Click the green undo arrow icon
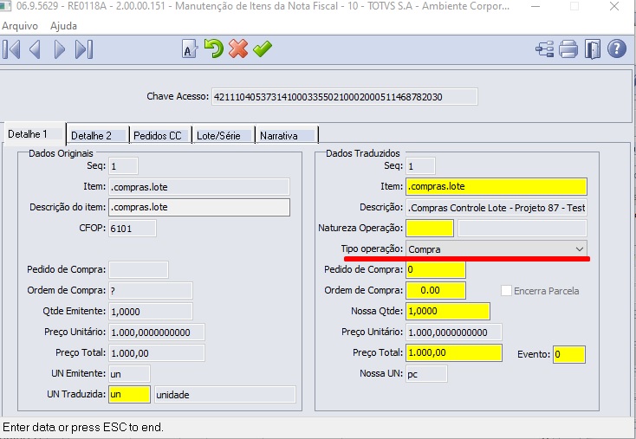The width and height of the screenshot is (636, 439). (x=213, y=48)
